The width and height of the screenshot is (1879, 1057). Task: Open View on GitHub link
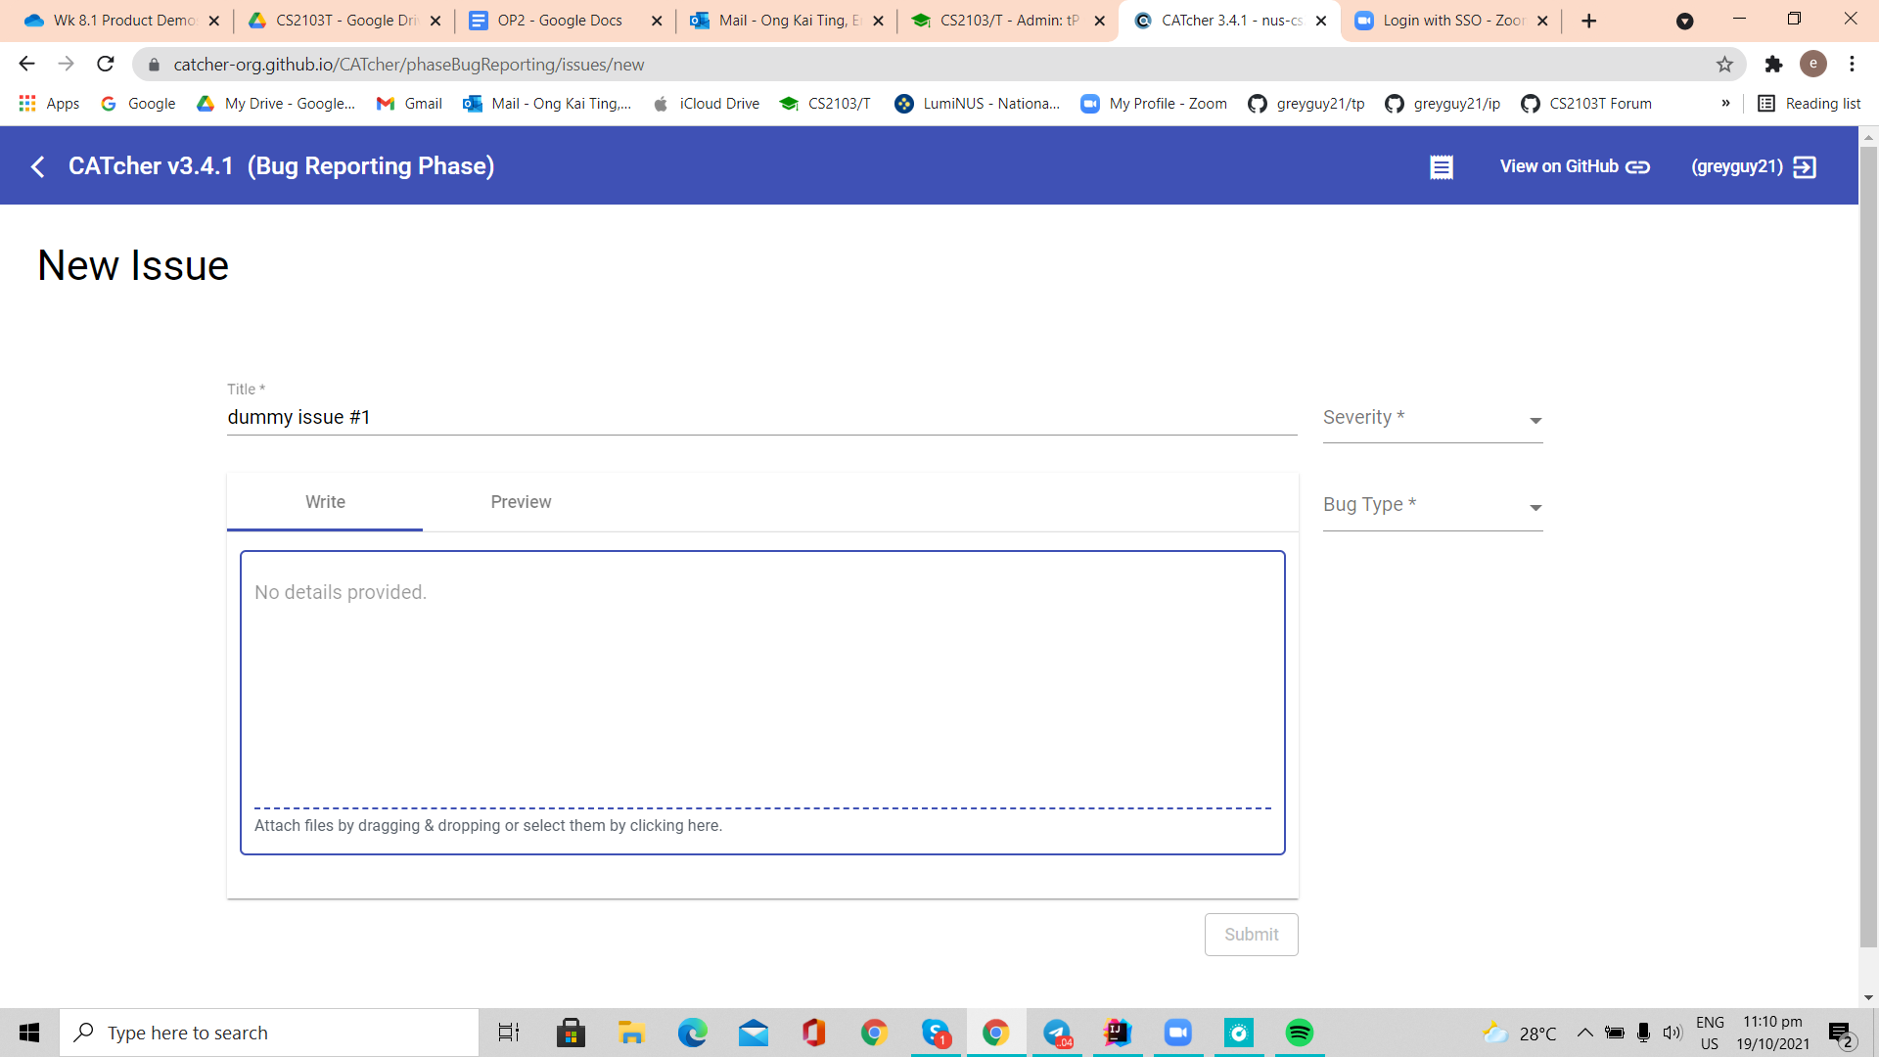[x=1575, y=167]
